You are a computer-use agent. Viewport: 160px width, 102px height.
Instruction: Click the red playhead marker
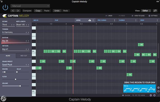pyautogui.click(x=73, y=26)
